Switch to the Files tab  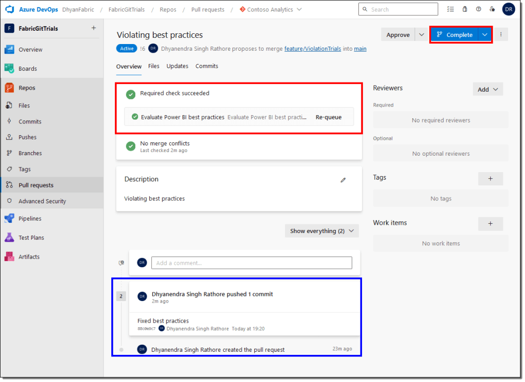pos(154,66)
